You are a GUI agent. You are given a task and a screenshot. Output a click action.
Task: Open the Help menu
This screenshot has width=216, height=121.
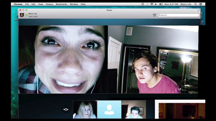pos(83,4)
